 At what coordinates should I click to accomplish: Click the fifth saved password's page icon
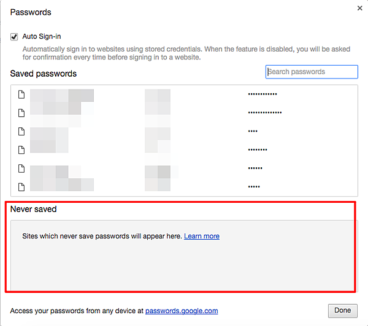click(21, 168)
